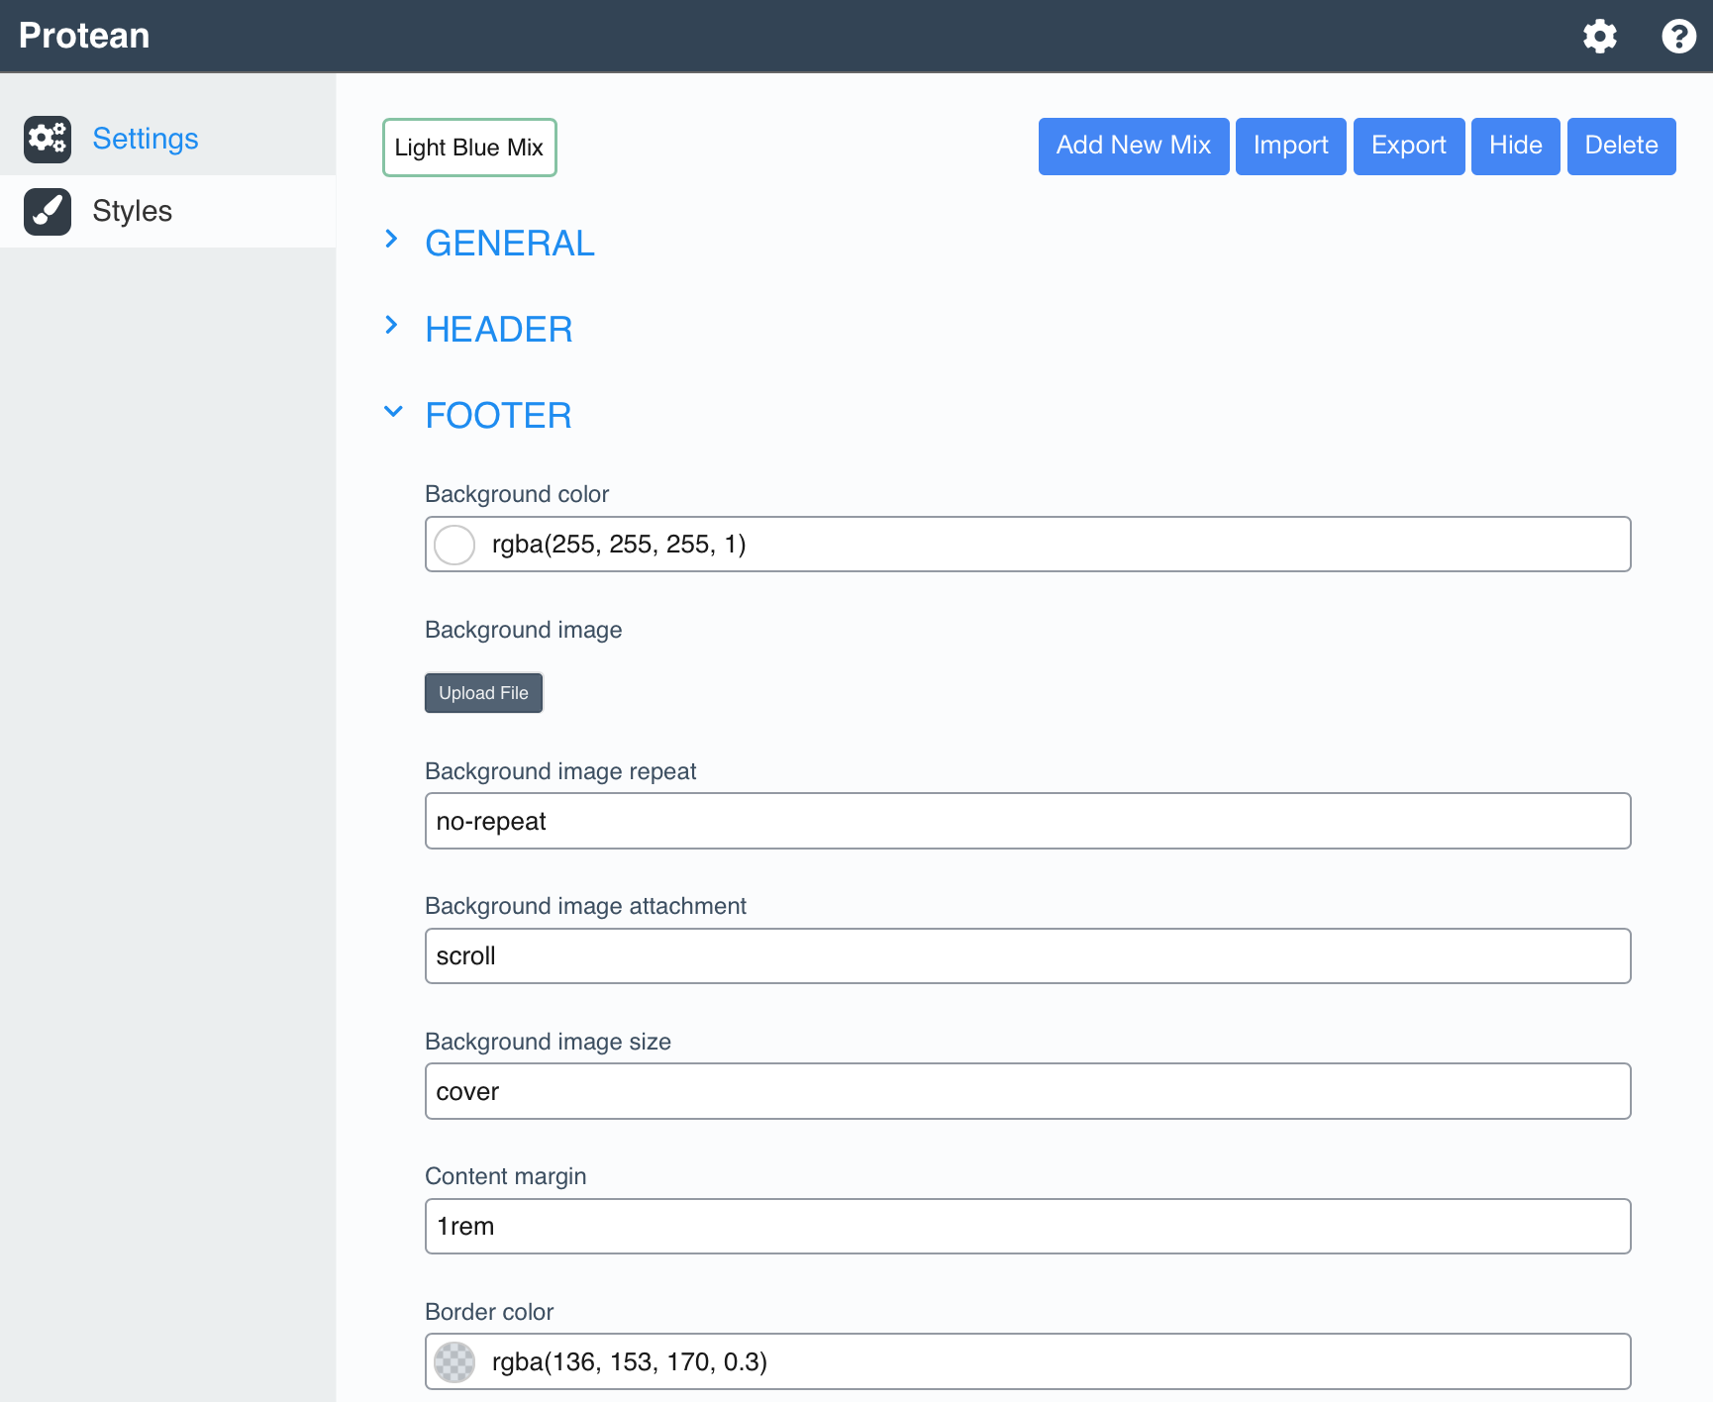Click the Settings gears sidebar icon
The height and width of the screenshot is (1402, 1713).
pyautogui.click(x=48, y=139)
